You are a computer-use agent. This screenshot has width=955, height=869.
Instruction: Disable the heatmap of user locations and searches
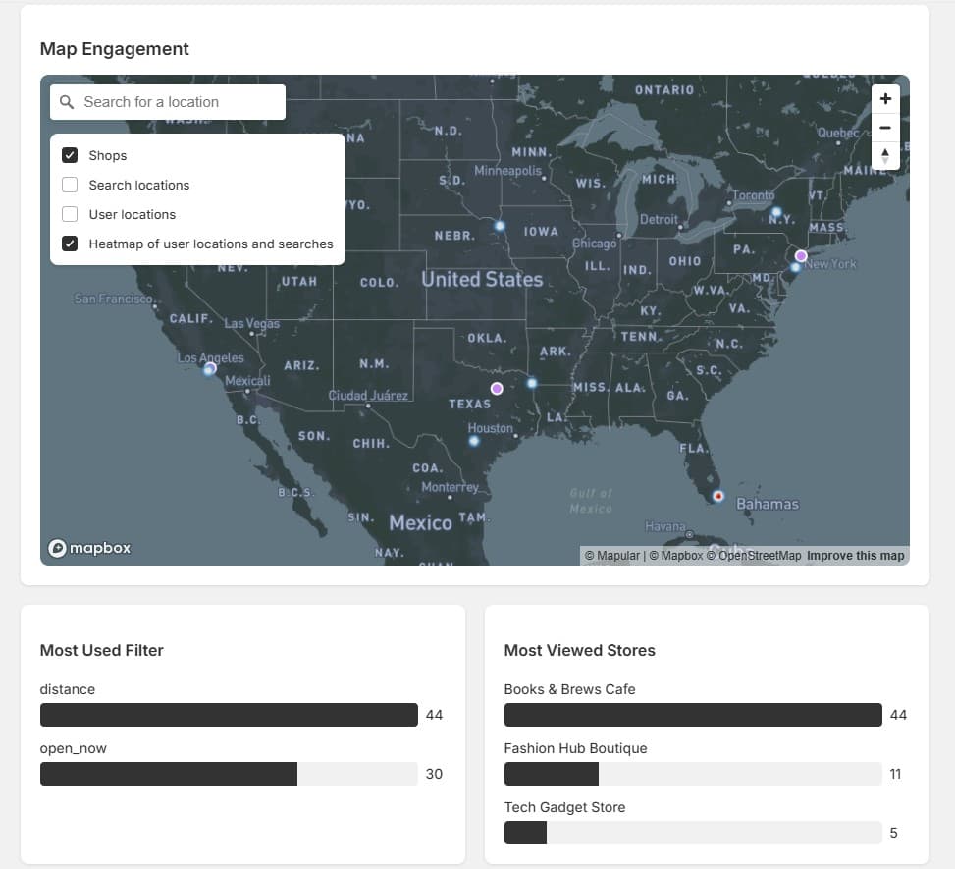point(69,243)
